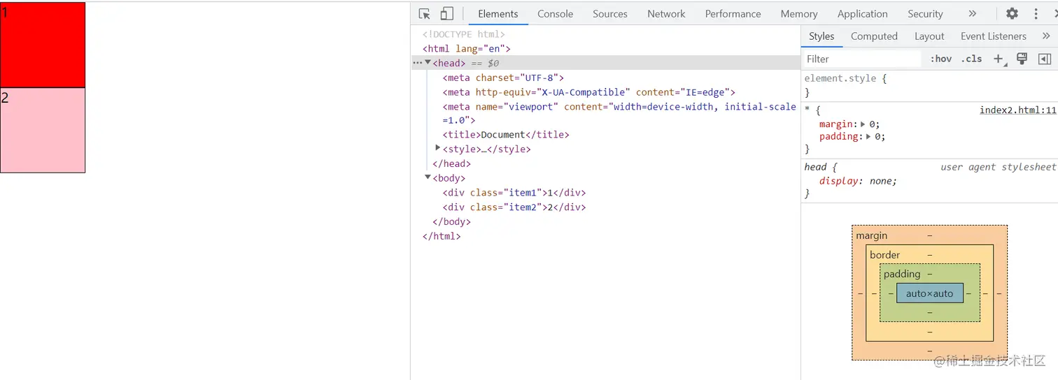Image resolution: width=1058 pixels, height=380 pixels.
Task: Toggle the device toolbar icon
Action: 446,14
